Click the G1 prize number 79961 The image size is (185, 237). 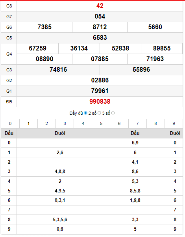[x=100, y=91]
